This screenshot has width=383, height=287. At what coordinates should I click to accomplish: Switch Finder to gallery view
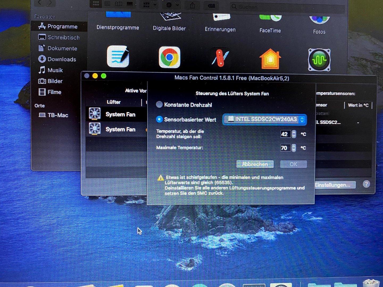click(130, 4)
